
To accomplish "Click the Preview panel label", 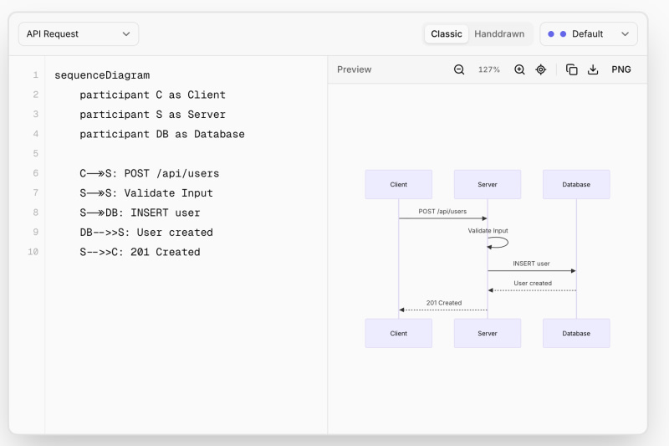I will pyautogui.click(x=355, y=69).
